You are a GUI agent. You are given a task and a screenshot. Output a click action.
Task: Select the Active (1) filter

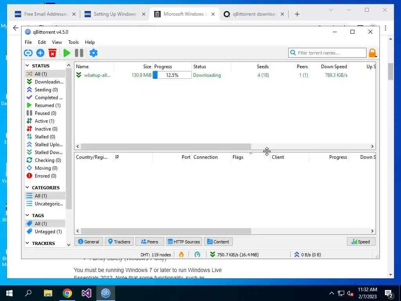point(45,121)
